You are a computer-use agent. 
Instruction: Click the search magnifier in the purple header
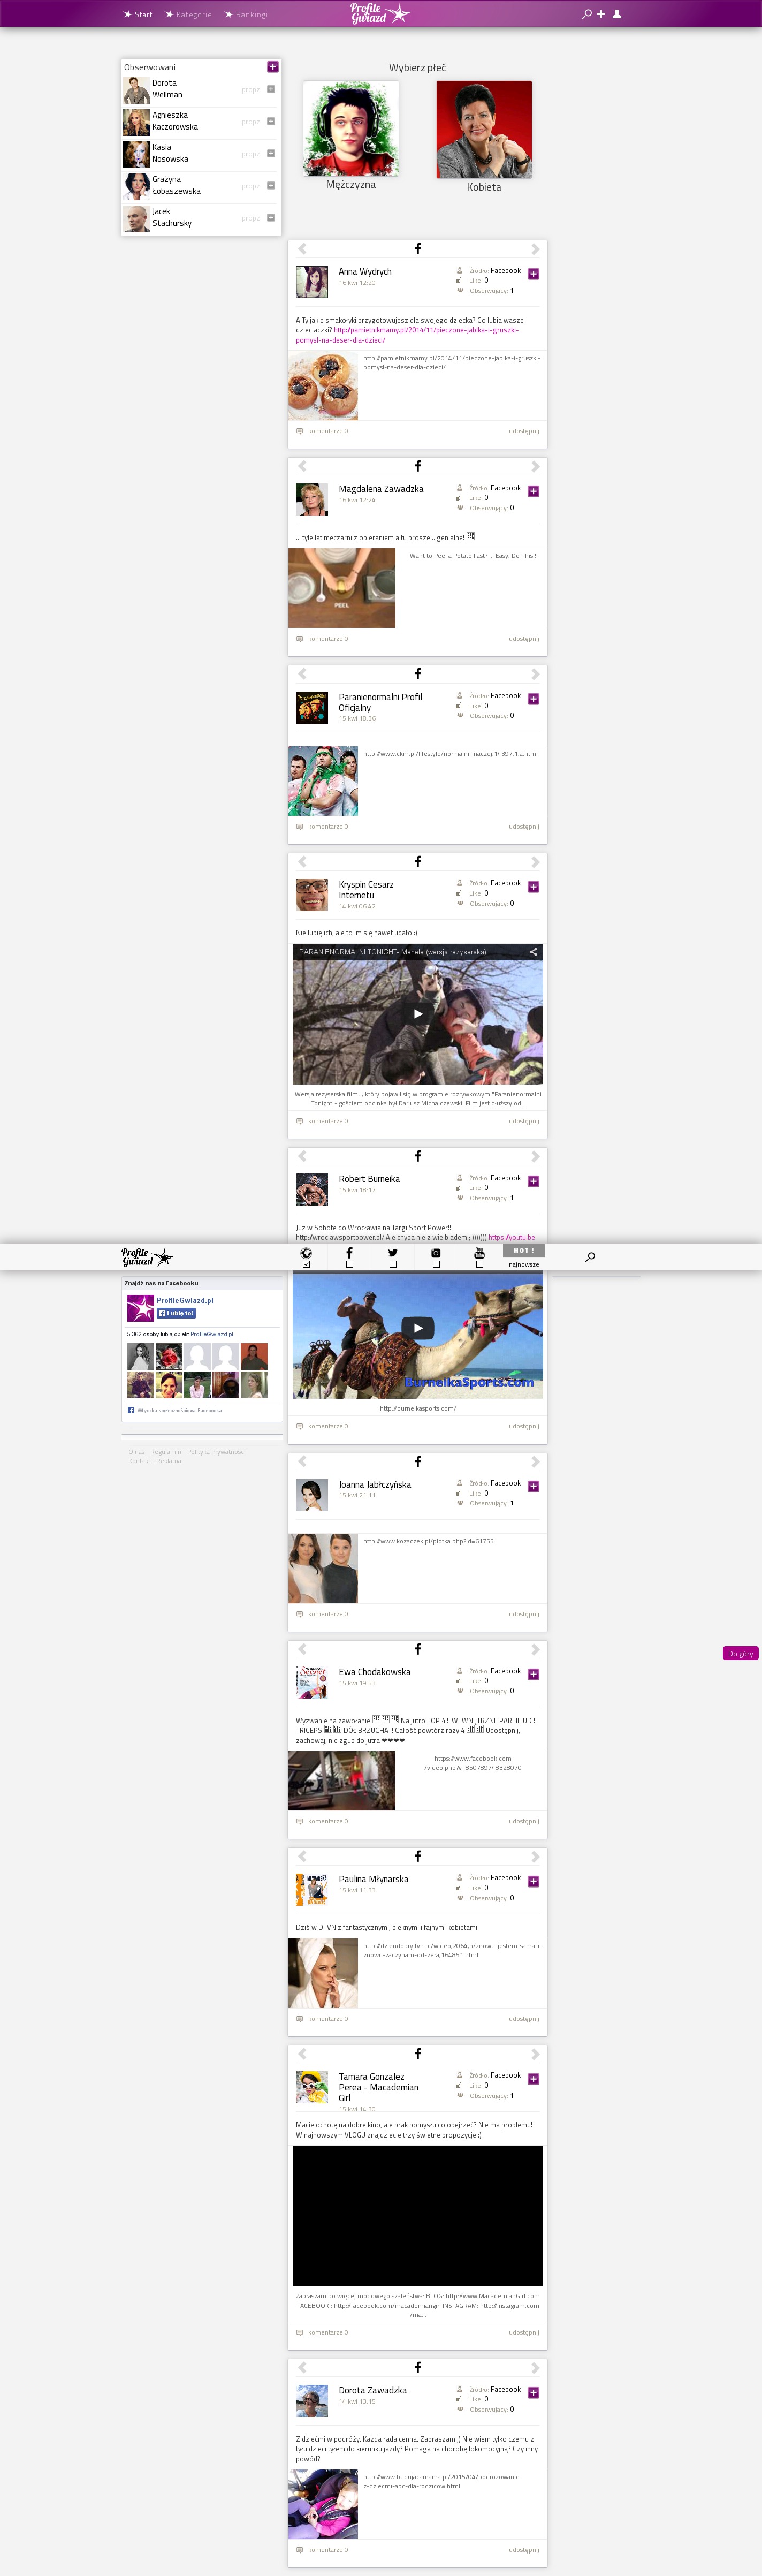586,14
